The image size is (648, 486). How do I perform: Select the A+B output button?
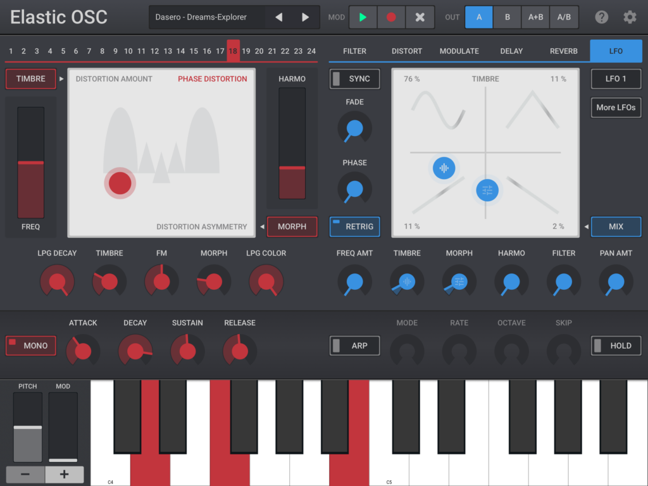pos(535,17)
